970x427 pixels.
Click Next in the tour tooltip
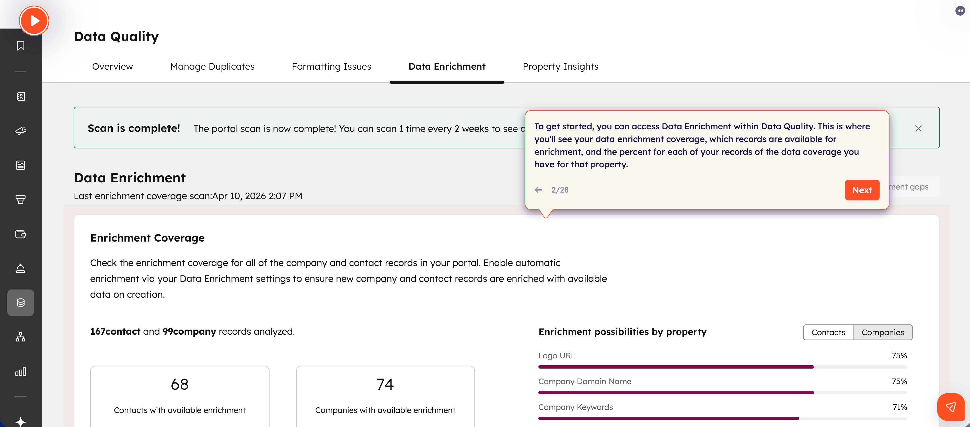pos(862,190)
